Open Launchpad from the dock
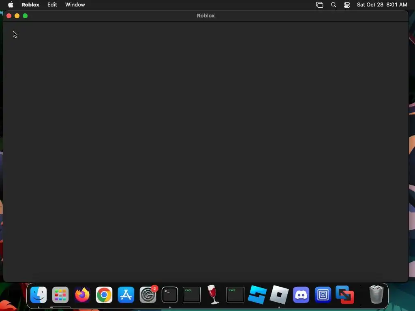 click(60, 295)
